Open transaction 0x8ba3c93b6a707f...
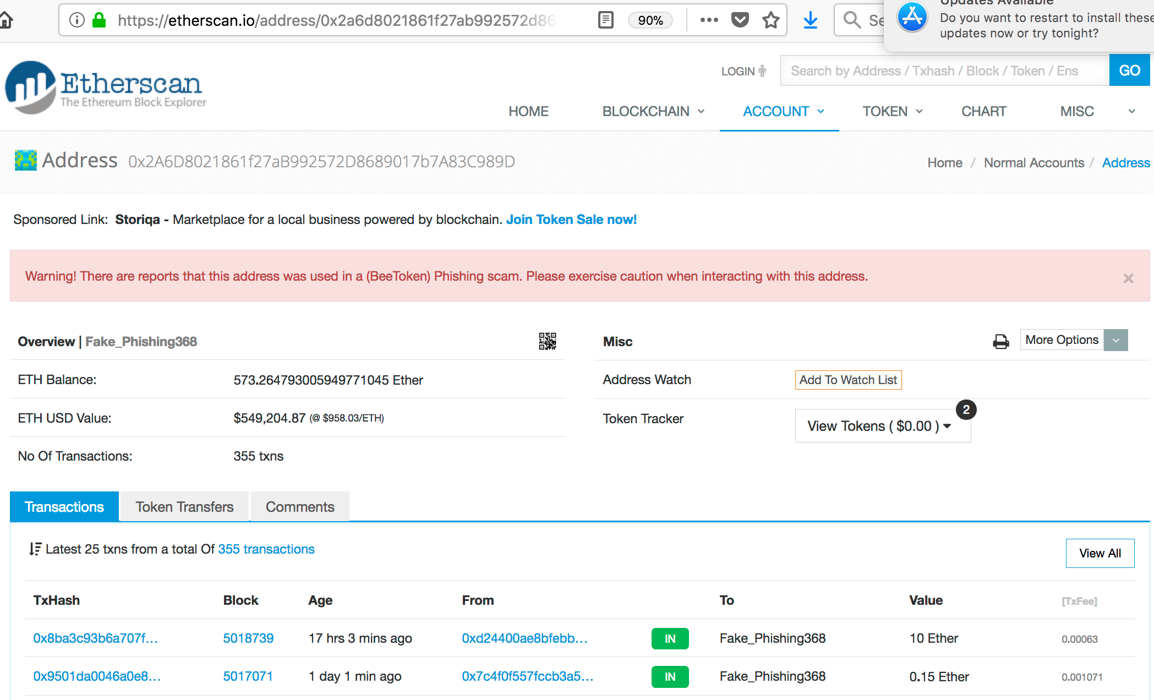Viewport: 1154px width, 700px height. pyautogui.click(x=95, y=638)
